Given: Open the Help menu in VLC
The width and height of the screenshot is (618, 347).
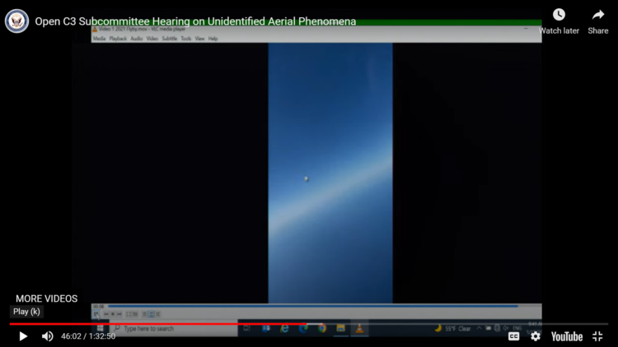Looking at the screenshot, I should [x=213, y=39].
